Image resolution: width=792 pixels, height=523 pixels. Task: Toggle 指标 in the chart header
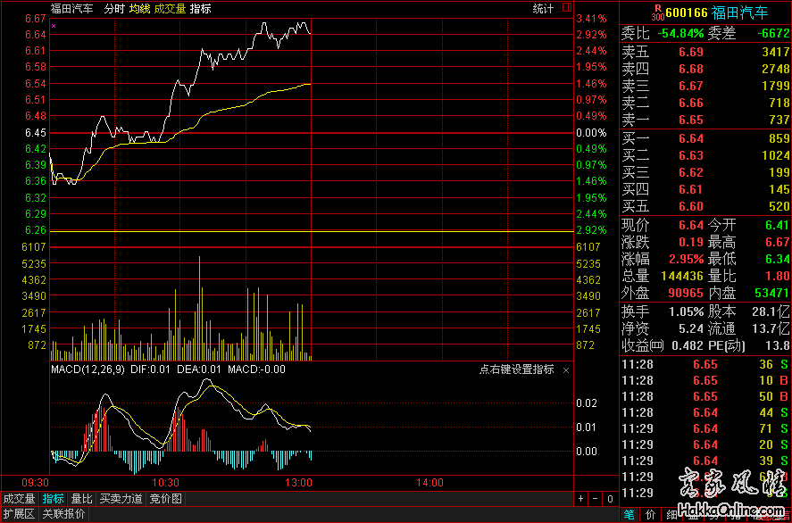click(201, 9)
